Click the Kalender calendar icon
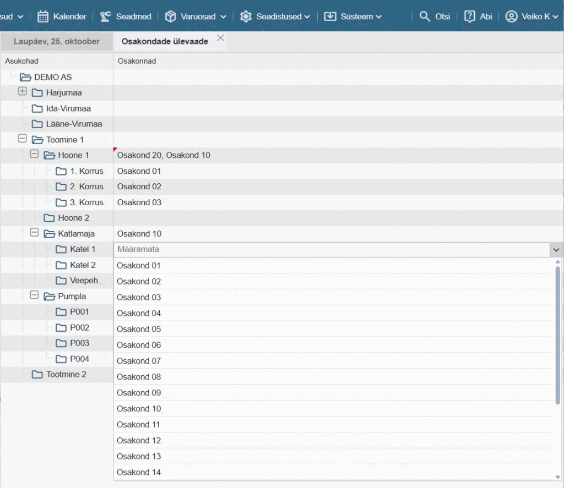This screenshot has height=488, width=564. coord(43,17)
